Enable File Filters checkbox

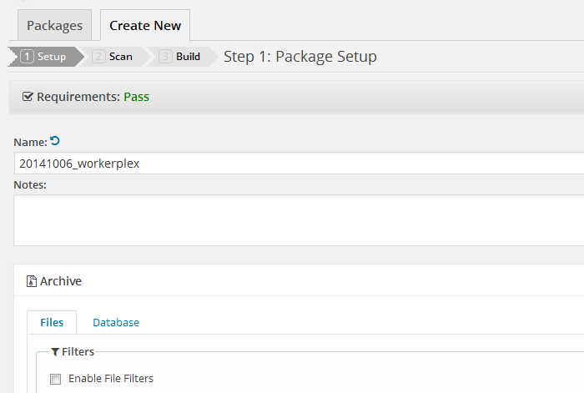pos(56,379)
